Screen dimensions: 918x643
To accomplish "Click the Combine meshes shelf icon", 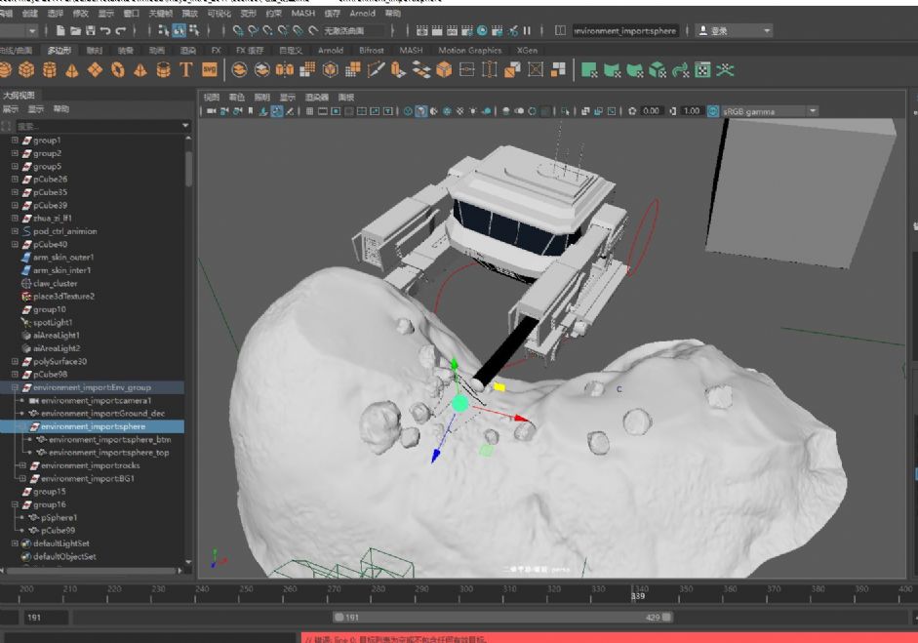I will click(239, 70).
